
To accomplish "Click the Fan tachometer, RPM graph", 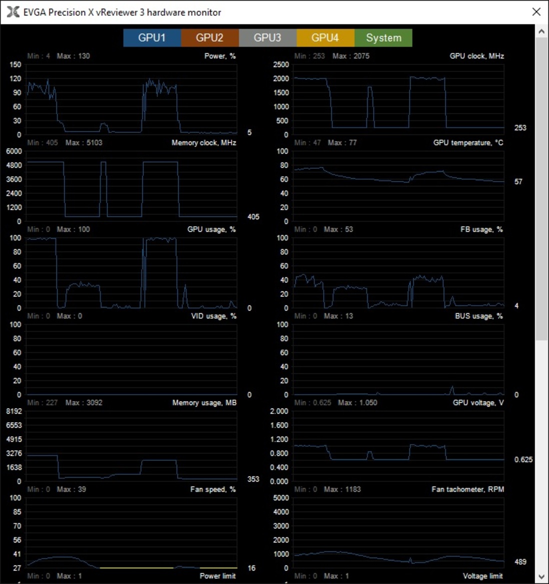I will click(x=399, y=533).
